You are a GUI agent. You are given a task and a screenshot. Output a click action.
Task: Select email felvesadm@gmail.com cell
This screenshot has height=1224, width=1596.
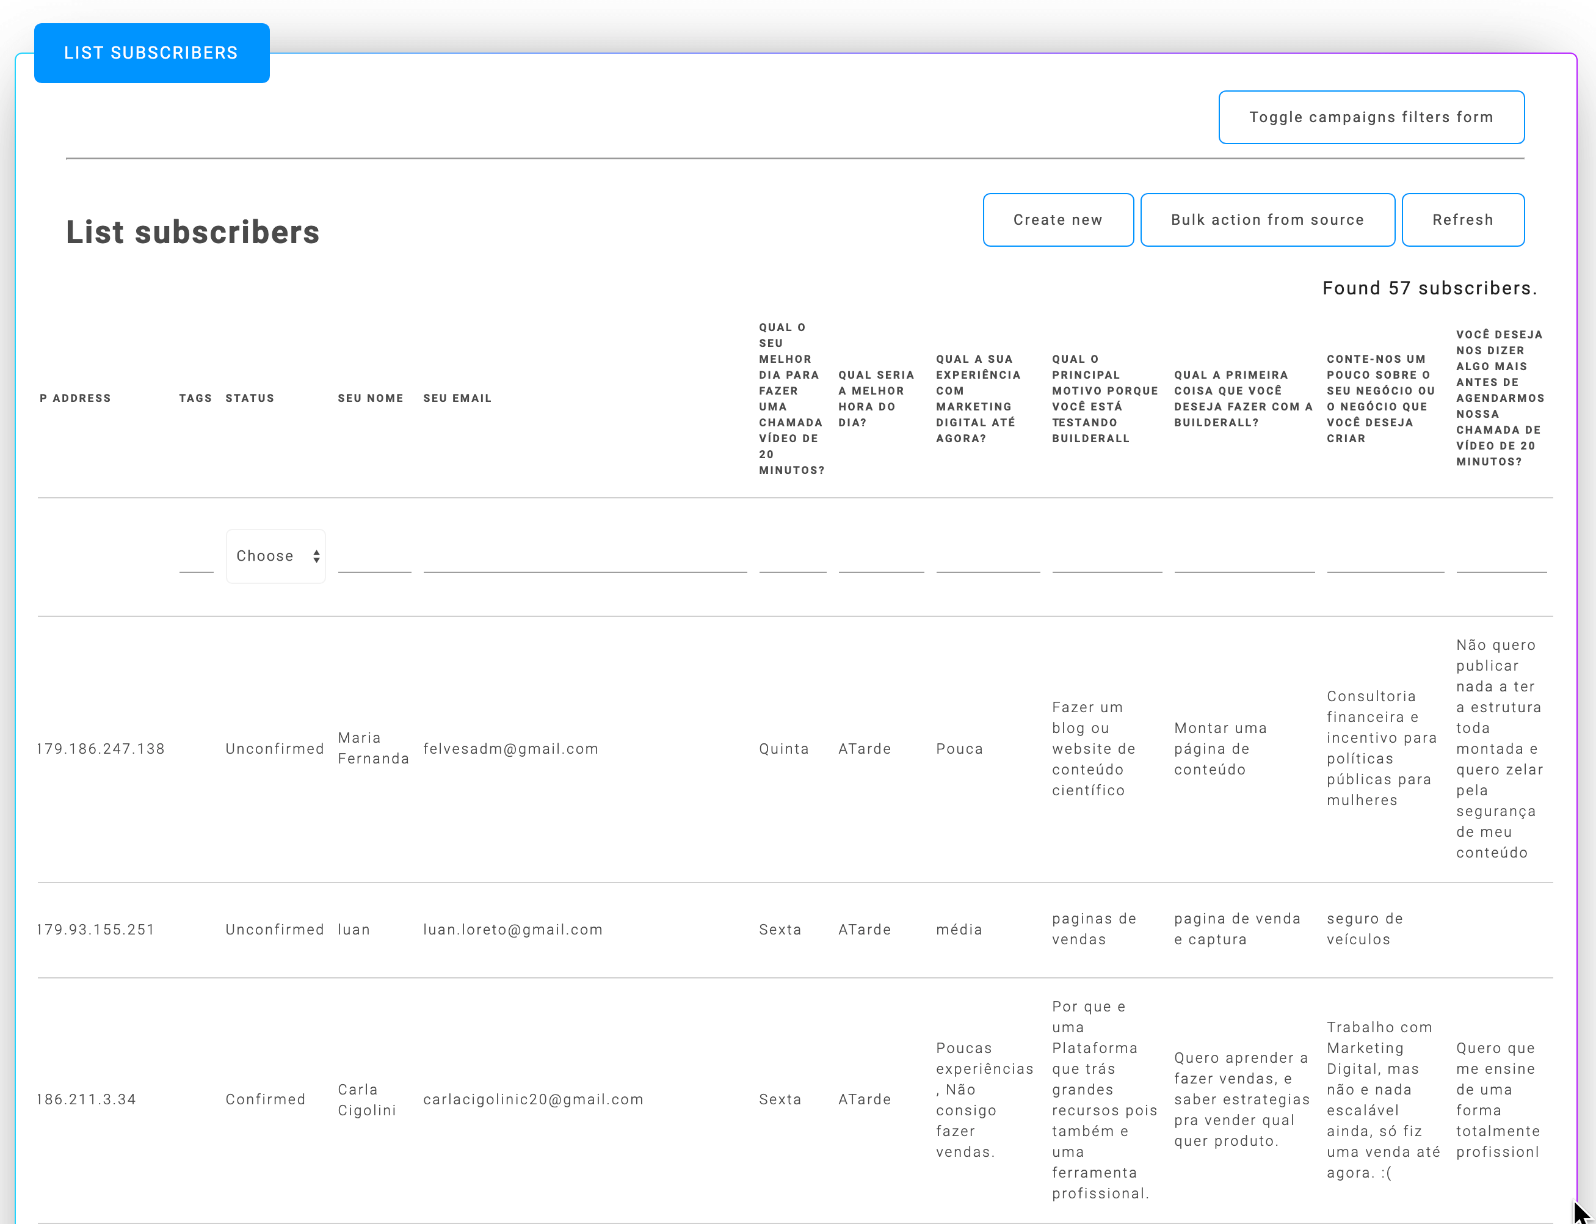(x=510, y=749)
